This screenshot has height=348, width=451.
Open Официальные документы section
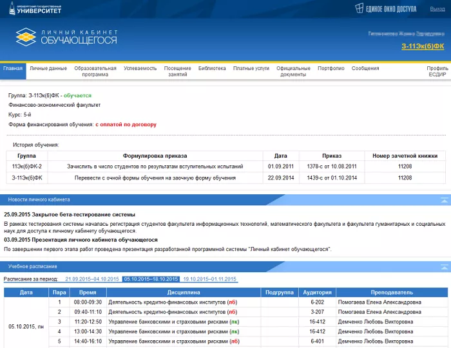(293, 71)
